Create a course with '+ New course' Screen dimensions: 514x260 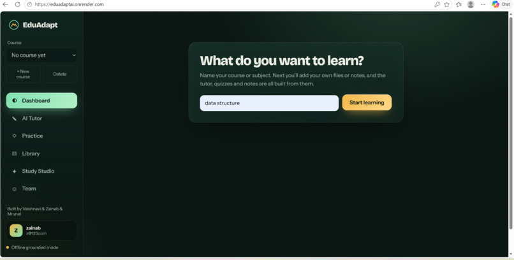(x=23, y=74)
